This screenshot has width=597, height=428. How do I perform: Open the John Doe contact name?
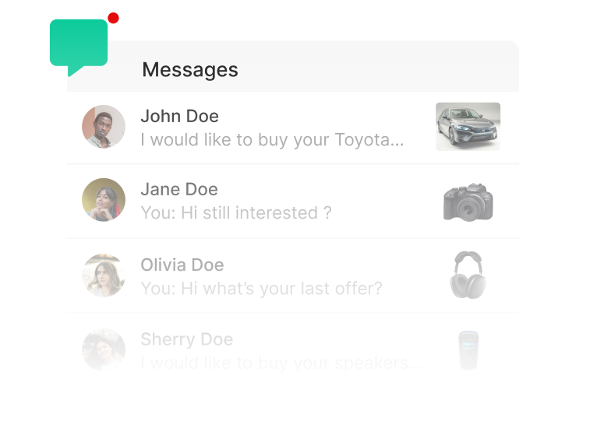click(179, 117)
